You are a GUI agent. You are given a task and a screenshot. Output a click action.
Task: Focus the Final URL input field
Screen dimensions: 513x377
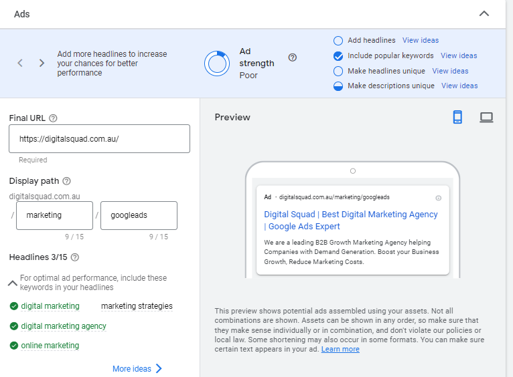(100, 139)
